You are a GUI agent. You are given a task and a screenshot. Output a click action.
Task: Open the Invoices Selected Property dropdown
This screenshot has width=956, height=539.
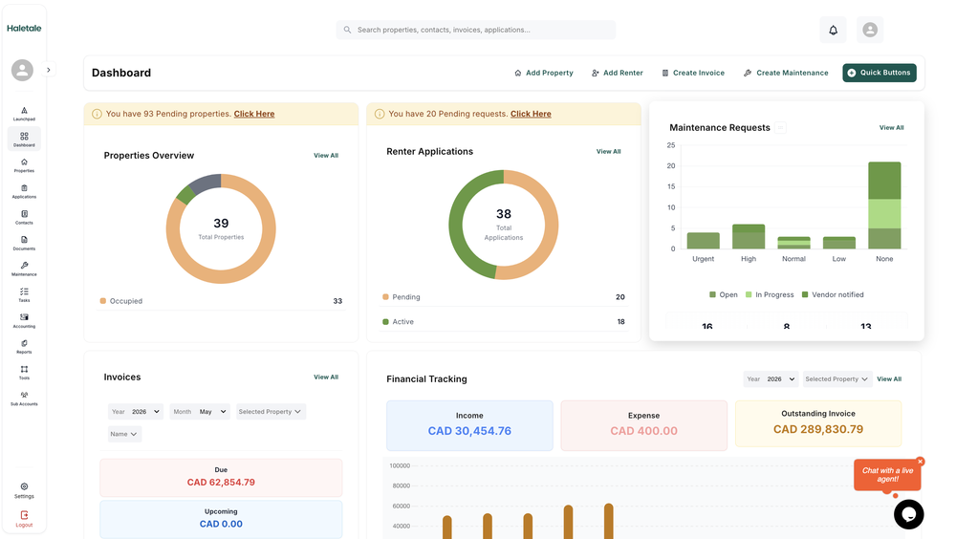point(270,412)
